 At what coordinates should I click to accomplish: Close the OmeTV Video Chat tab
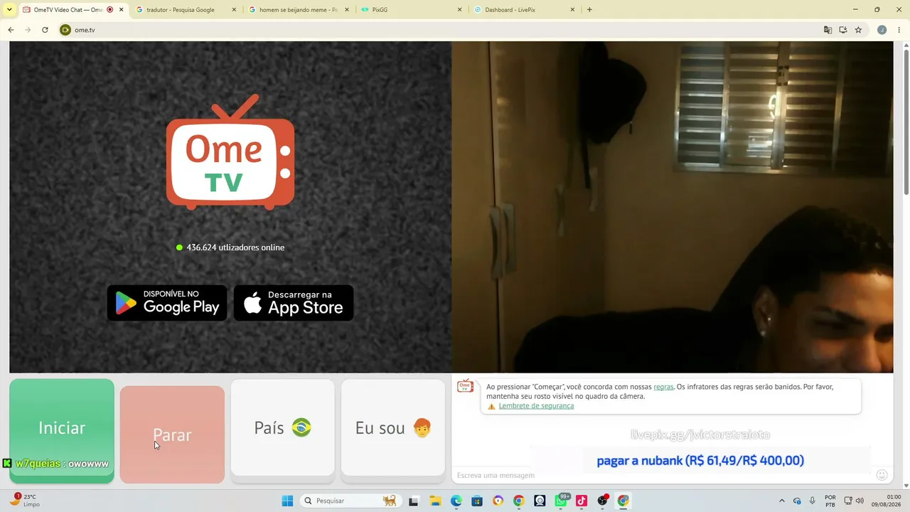point(122,10)
